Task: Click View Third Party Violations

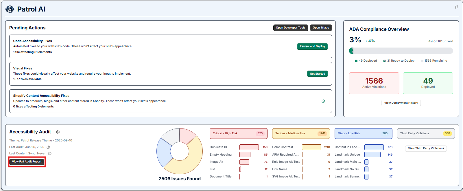Action: click(426, 148)
